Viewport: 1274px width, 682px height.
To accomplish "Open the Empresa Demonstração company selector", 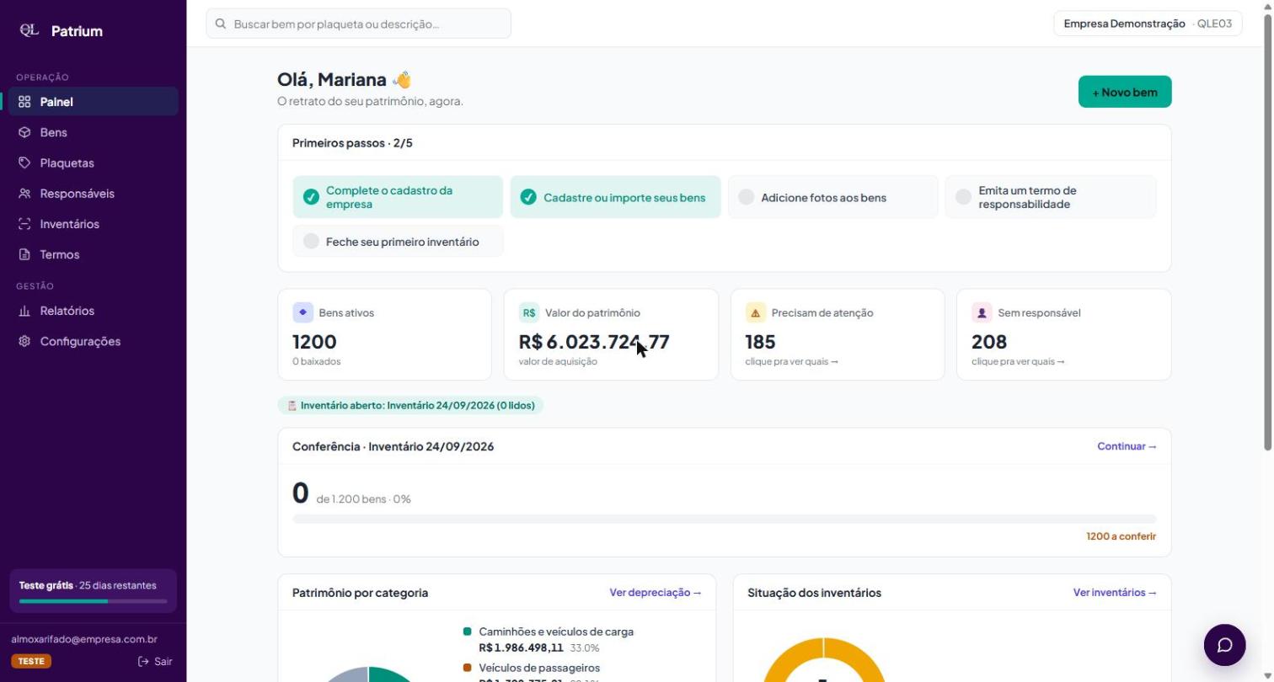I will 1148,24.
